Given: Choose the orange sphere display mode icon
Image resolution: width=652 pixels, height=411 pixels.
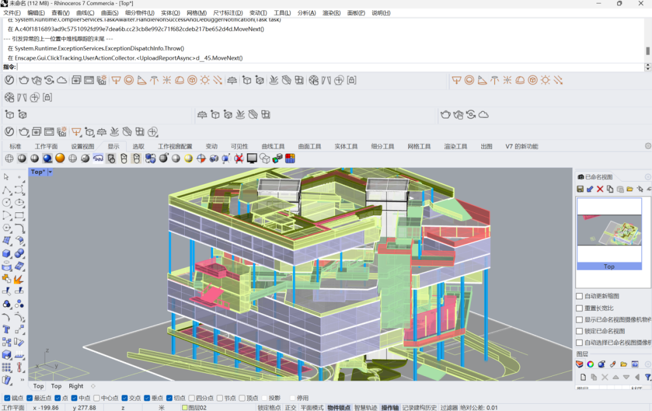Looking at the screenshot, I should [x=60, y=158].
